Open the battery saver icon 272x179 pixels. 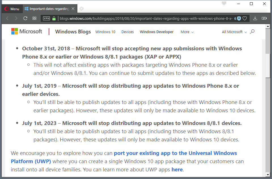pyautogui.click(x=264, y=18)
